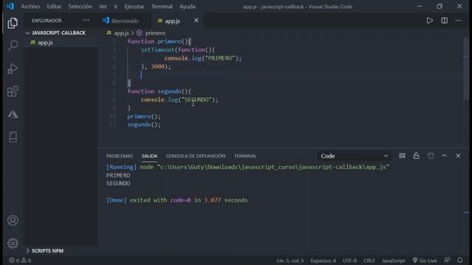The width and height of the screenshot is (472, 265).
Task: Open the Search view in activity bar
Action: point(13,46)
